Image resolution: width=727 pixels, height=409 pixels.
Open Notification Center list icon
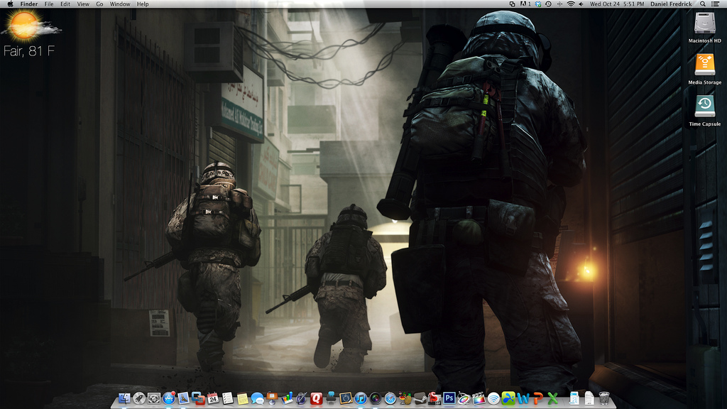[715, 4]
